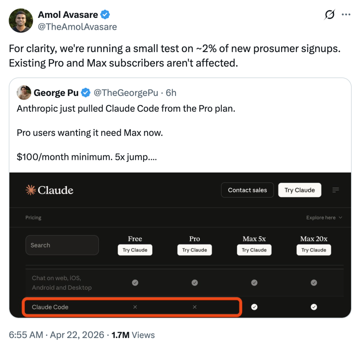Expand the Explore here dropdown
The width and height of the screenshot is (358, 348).
(x=324, y=218)
